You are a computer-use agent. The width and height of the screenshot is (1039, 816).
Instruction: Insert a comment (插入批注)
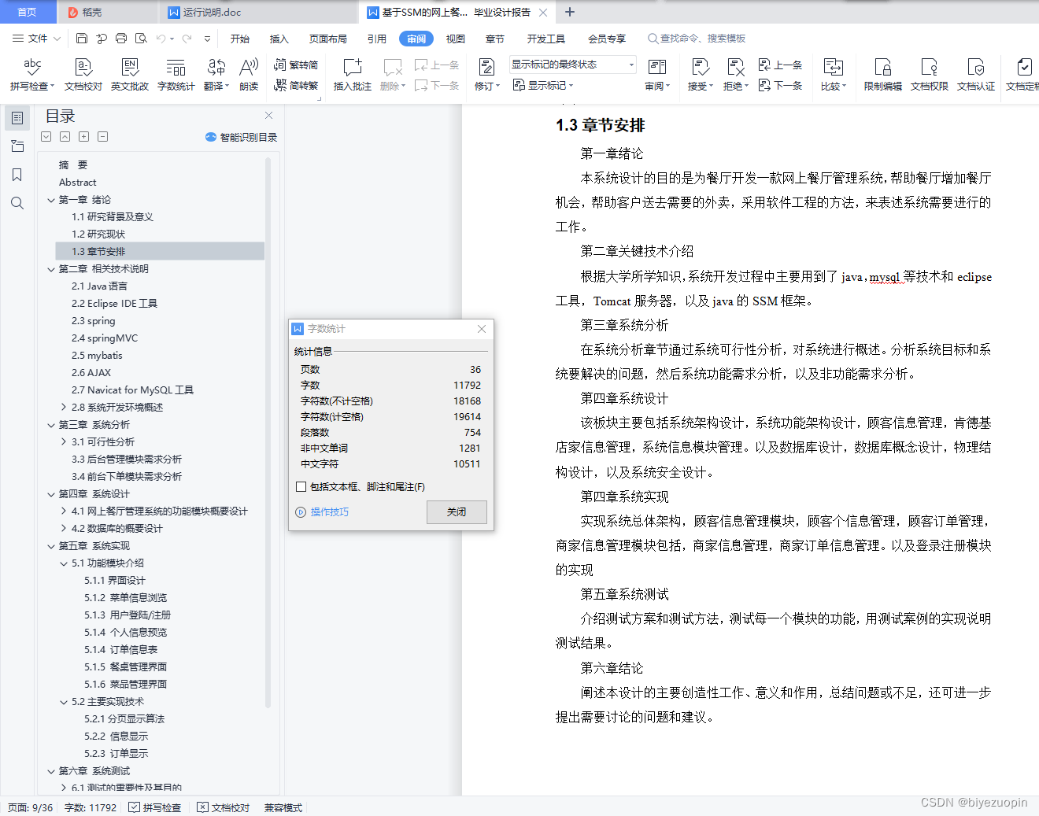pos(352,75)
